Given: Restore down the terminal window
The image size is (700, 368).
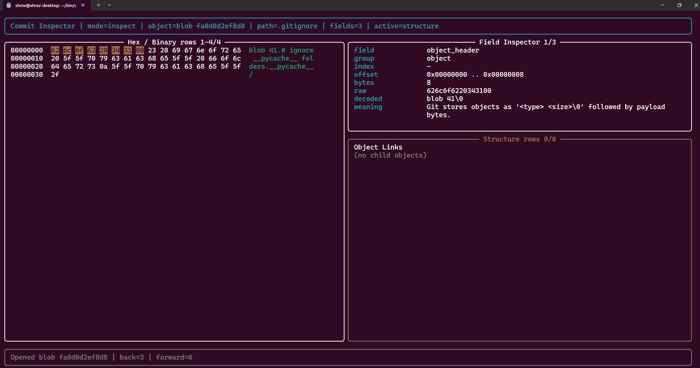Looking at the screenshot, I should [x=679, y=5].
